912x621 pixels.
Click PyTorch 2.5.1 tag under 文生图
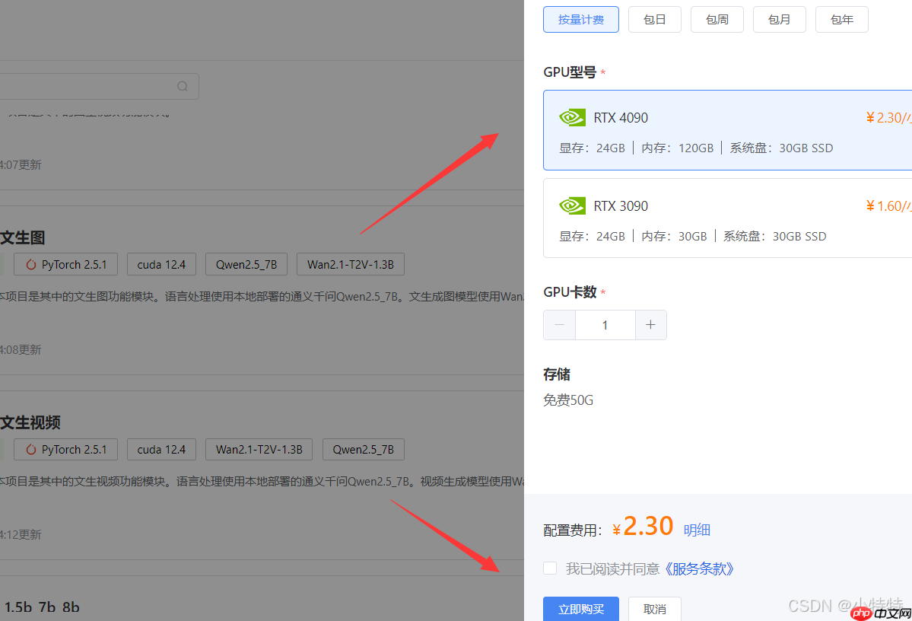pyautogui.click(x=65, y=264)
